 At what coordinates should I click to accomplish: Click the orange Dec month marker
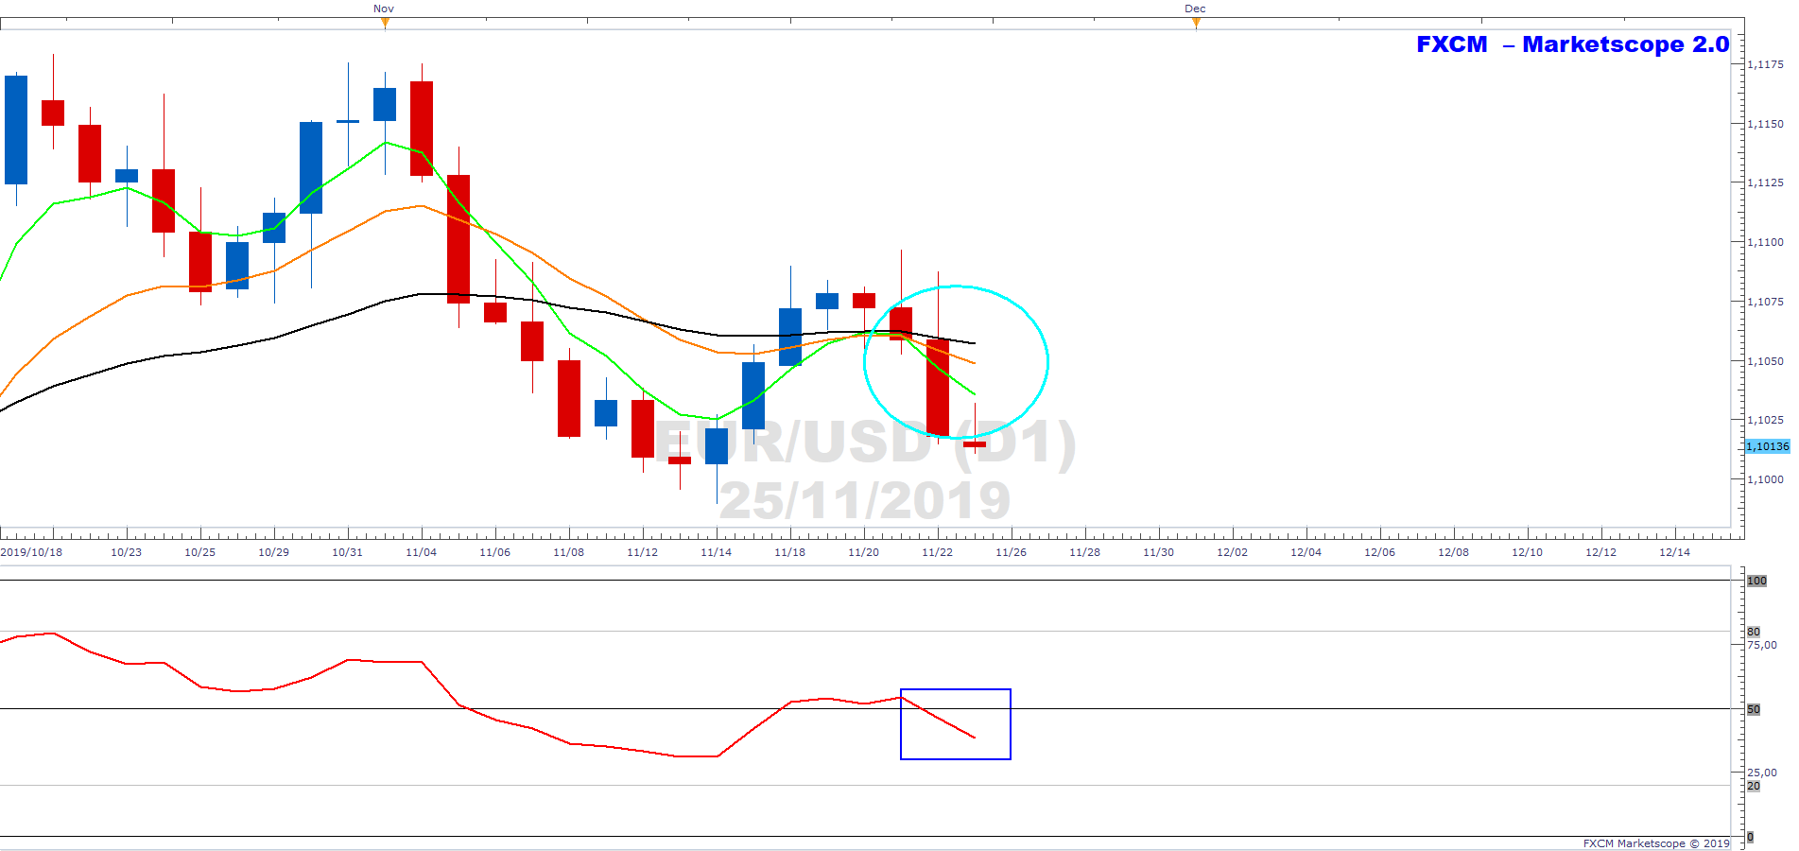[1196, 23]
